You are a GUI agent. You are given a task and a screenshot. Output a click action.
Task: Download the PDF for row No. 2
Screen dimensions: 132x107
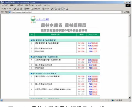click(x=93, y=49)
